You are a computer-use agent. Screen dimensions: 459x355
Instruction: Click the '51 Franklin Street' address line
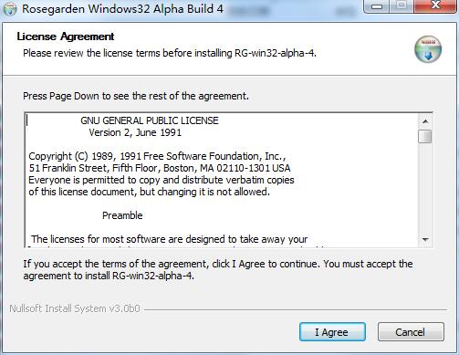(160, 168)
